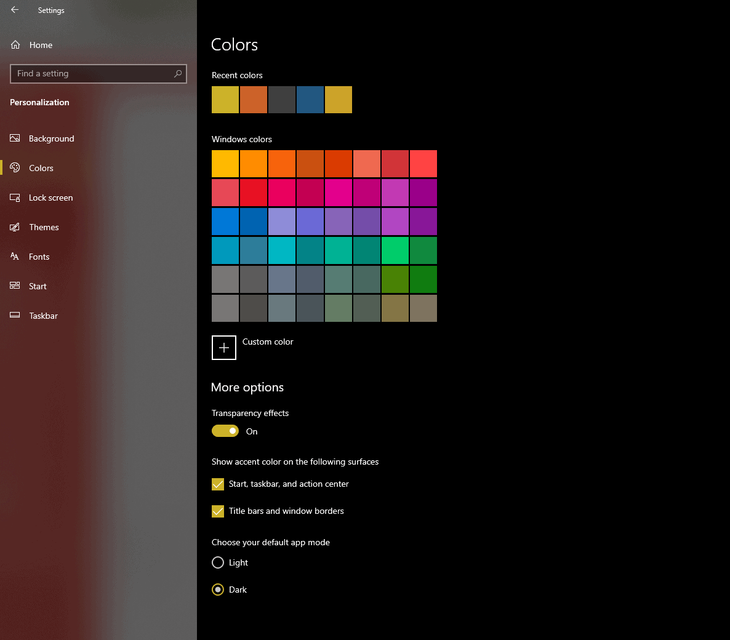The height and width of the screenshot is (640, 730).
Task: Uncheck Title bars and window borders
Action: [x=218, y=511]
